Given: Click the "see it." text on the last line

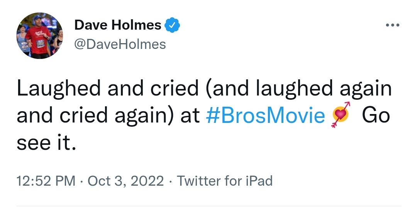Looking at the screenshot, I should (x=46, y=143).
